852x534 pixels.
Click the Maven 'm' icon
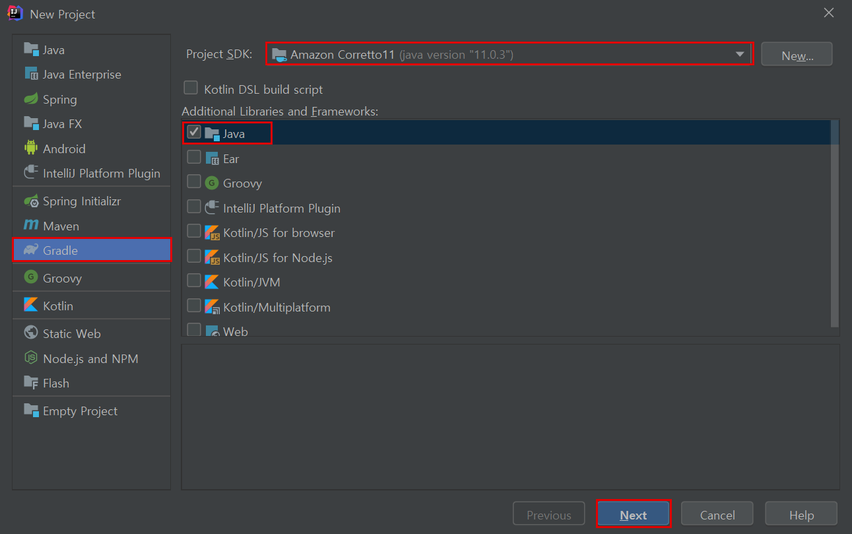[x=31, y=226]
